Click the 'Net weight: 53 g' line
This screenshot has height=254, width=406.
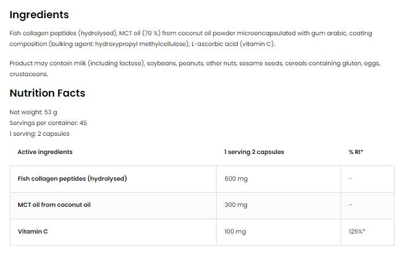34,113
